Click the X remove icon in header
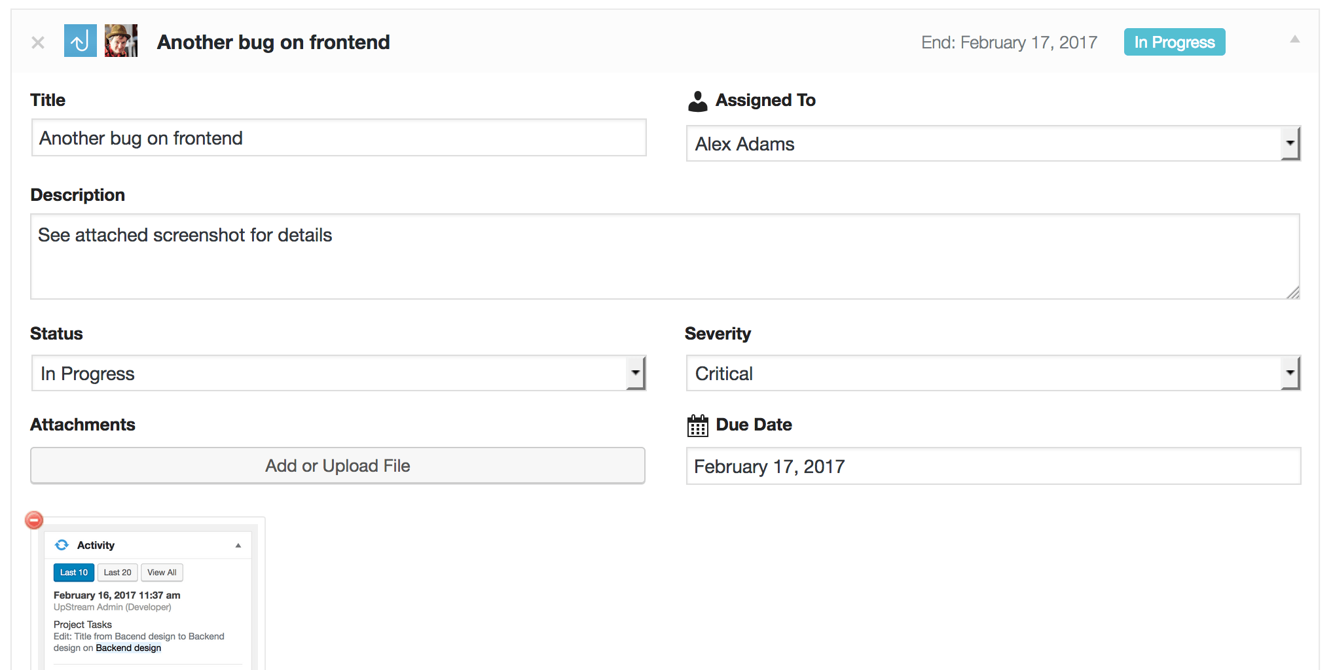 point(38,43)
